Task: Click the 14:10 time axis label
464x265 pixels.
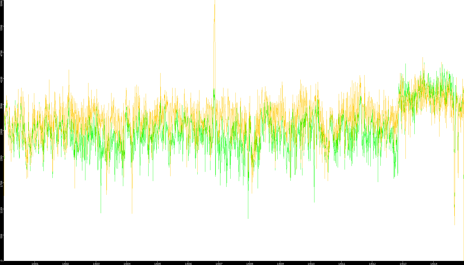Action: click(x=311, y=264)
